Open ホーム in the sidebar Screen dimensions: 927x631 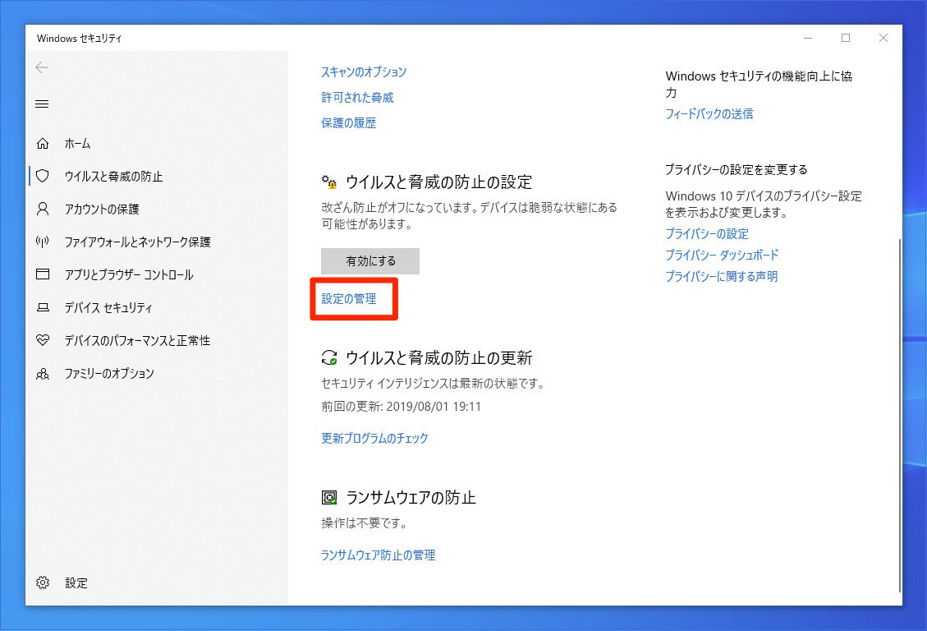[77, 144]
